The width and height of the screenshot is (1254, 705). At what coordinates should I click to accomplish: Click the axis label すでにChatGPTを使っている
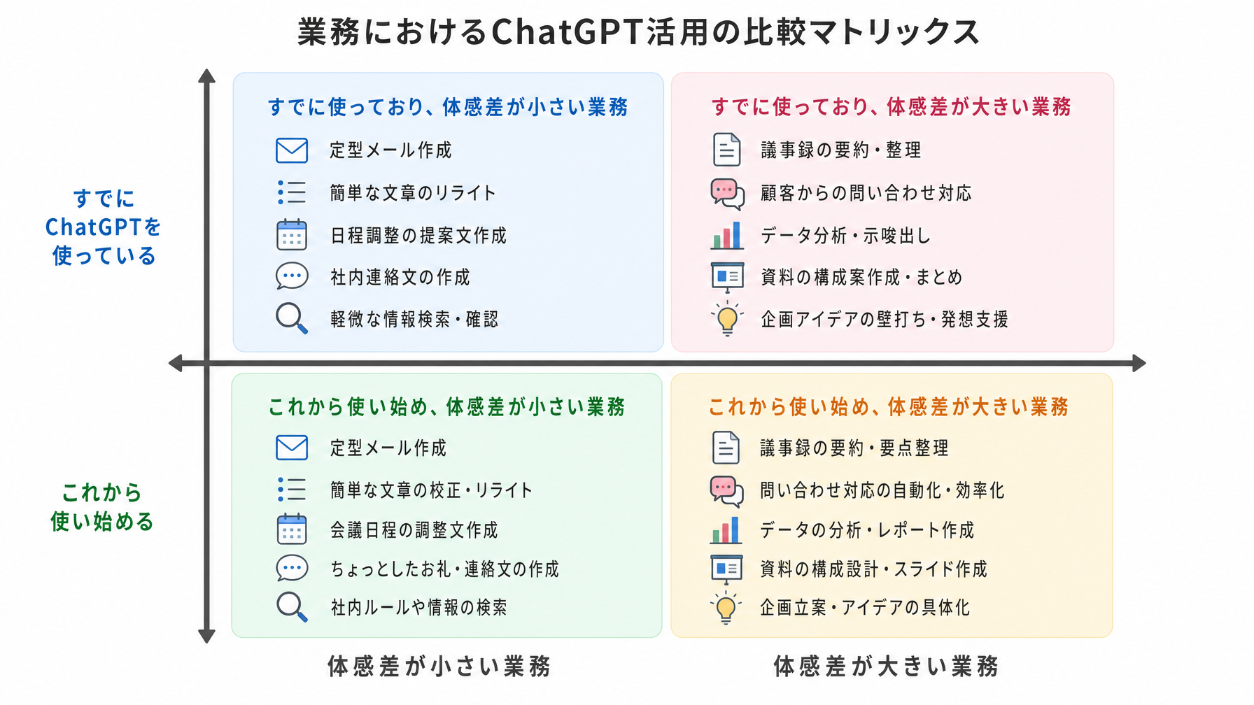coord(103,227)
